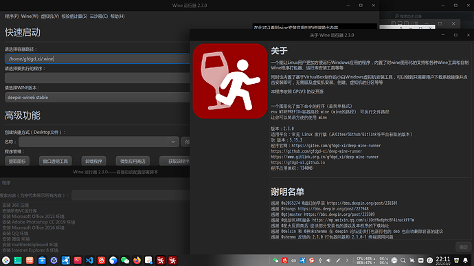Click the 窗口透明工具 button
474x266 pixels.
click(56, 162)
